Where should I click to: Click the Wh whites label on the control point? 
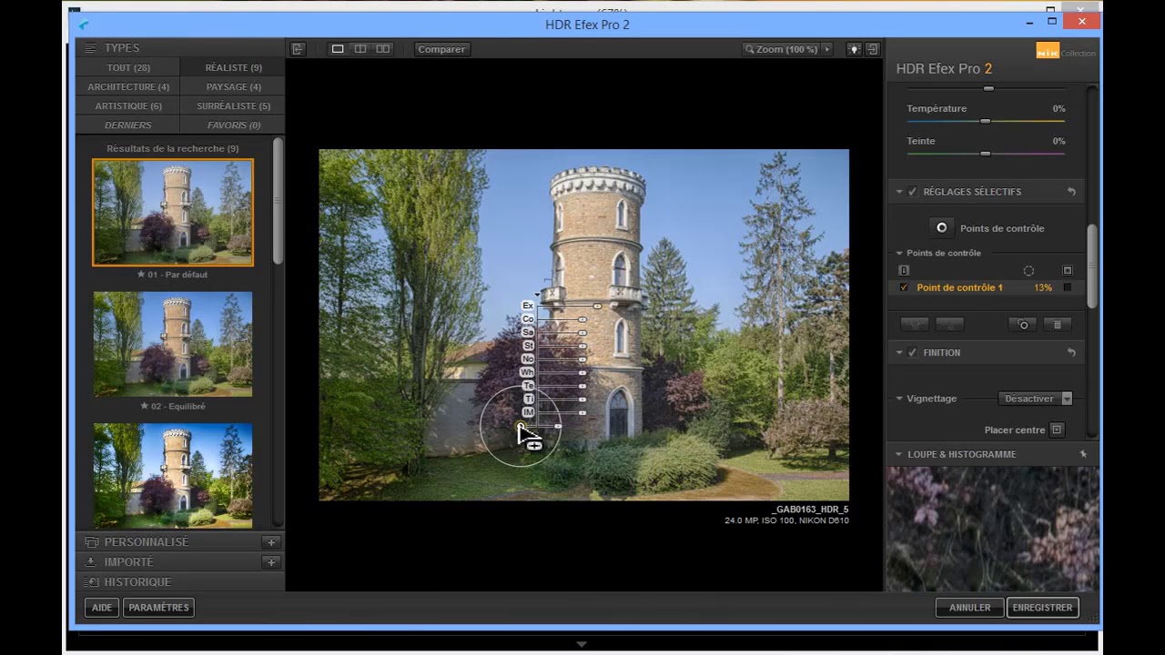pyautogui.click(x=527, y=372)
